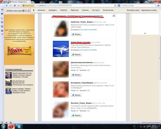Launch Skype from the taskbar

[x=19, y=126]
